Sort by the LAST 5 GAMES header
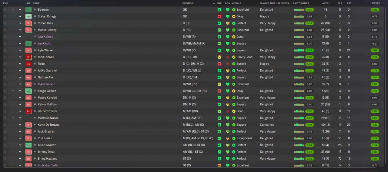Image resolution: width=388 pixels, height=172 pixels. [x=301, y=3]
